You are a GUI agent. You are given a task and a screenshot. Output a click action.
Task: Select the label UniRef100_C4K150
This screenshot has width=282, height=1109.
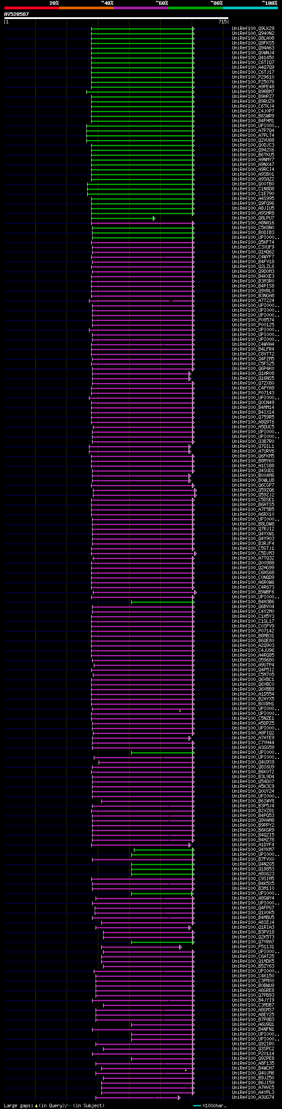(x=253, y=976)
